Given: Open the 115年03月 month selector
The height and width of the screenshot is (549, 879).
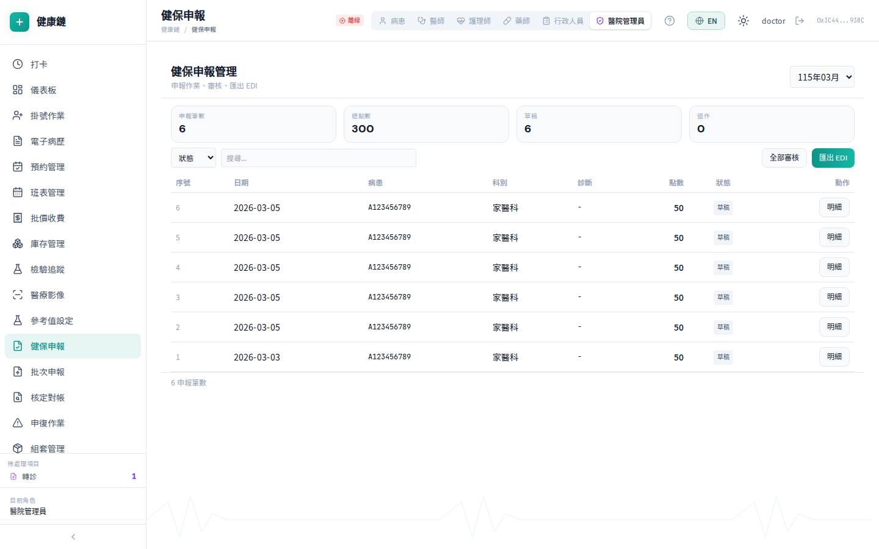Looking at the screenshot, I should (822, 77).
